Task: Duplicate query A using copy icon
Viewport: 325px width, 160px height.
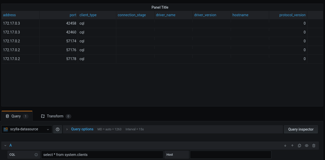Action: 300,146
